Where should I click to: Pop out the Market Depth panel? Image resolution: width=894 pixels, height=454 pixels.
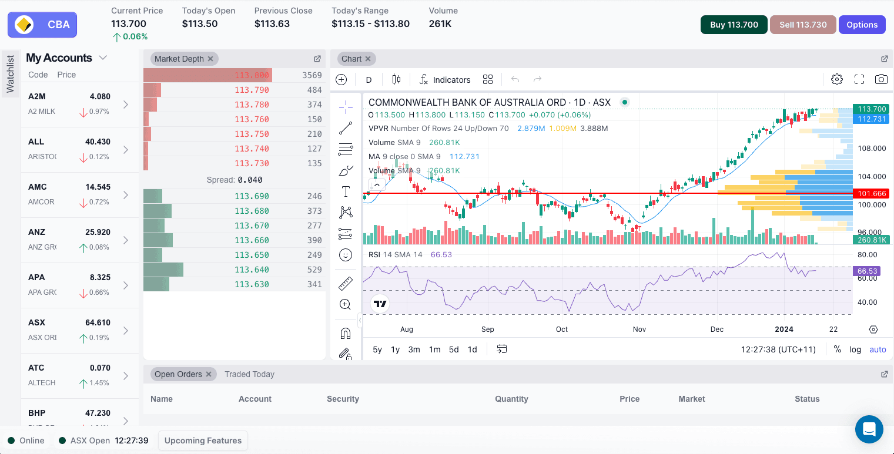(x=317, y=59)
